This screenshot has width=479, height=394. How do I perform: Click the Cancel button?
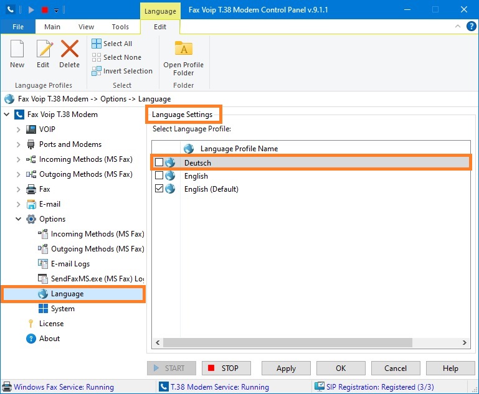pyautogui.click(x=396, y=368)
